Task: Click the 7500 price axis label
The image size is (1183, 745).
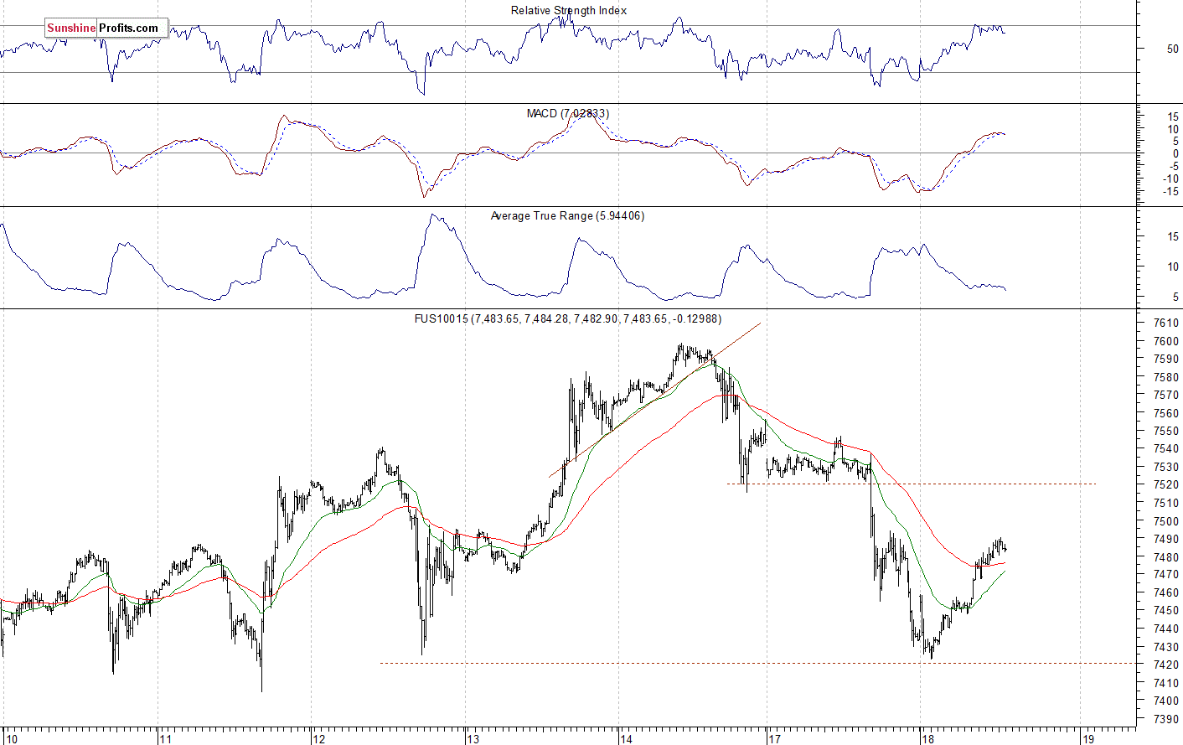Action: 1166,521
